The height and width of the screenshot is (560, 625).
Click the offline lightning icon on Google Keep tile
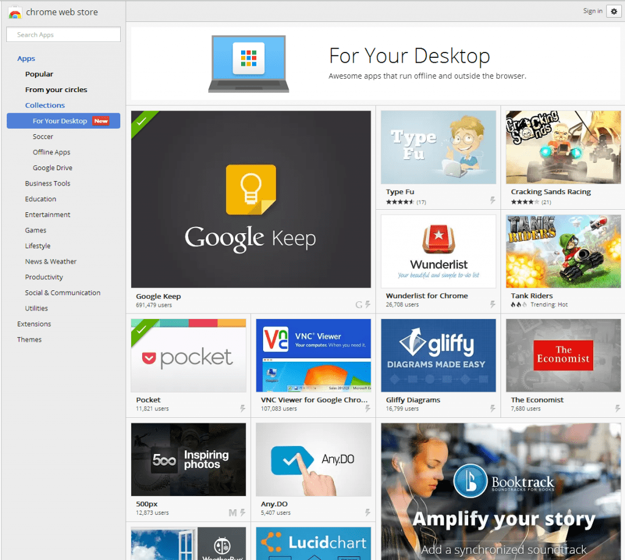point(367,304)
